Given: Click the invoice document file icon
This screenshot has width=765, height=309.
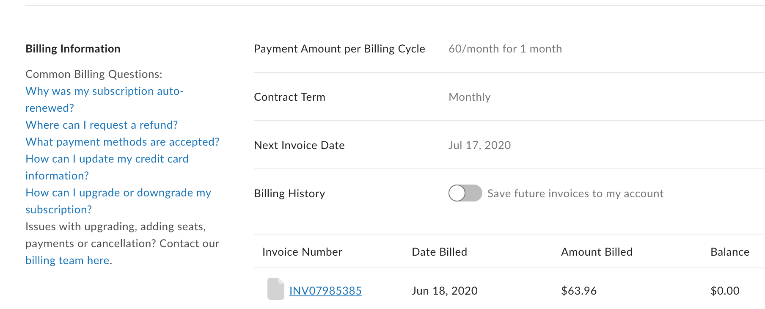Looking at the screenshot, I should point(275,289).
